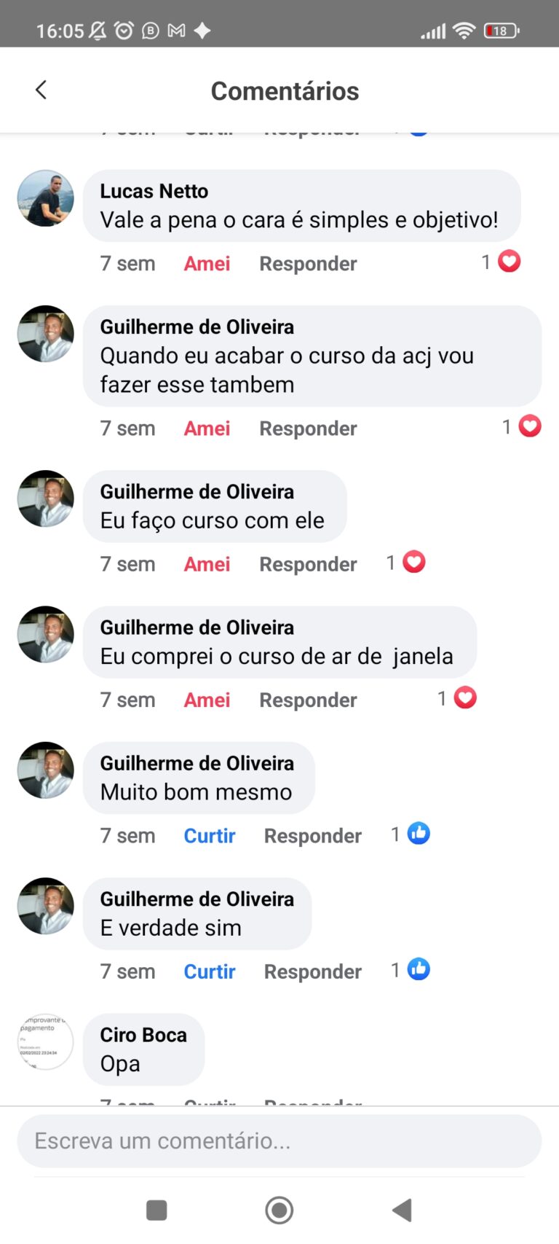Reply to Lucas Netto's comment
The height and width of the screenshot is (1244, 559).
[308, 264]
